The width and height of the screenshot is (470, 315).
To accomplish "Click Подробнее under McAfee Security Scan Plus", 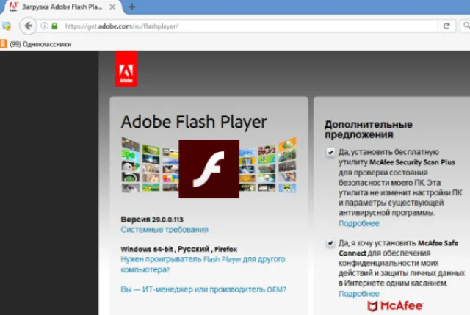I will click(x=359, y=223).
